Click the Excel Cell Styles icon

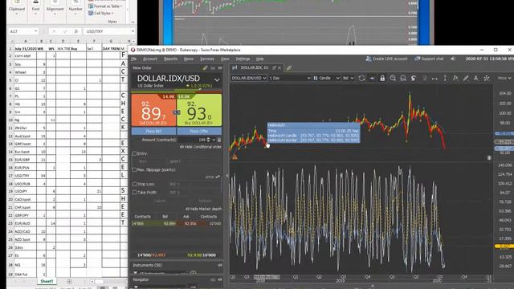[x=91, y=13]
